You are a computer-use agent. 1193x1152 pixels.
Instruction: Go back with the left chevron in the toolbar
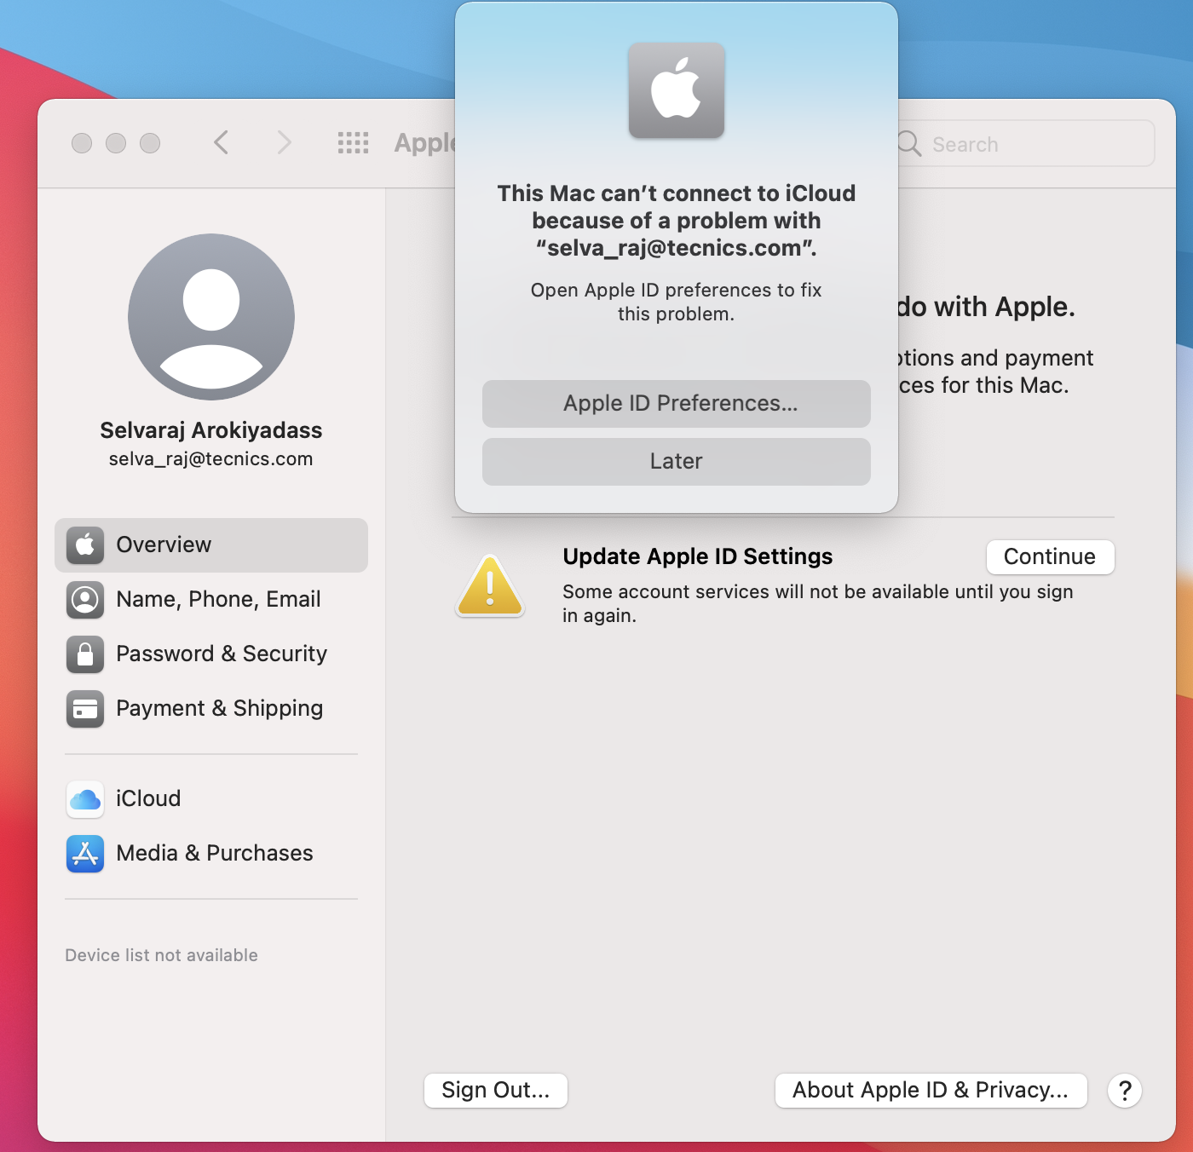pos(222,142)
